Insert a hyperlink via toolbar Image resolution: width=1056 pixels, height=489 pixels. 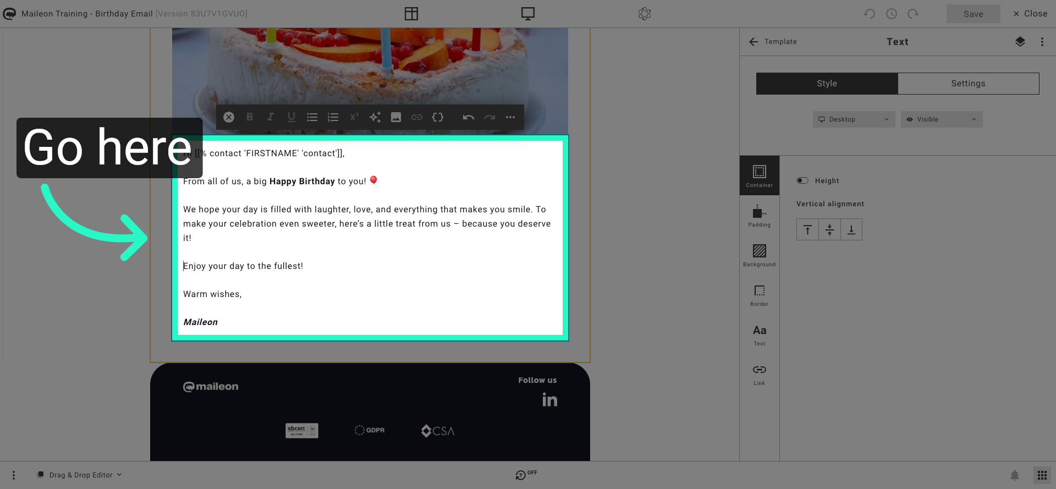(417, 117)
